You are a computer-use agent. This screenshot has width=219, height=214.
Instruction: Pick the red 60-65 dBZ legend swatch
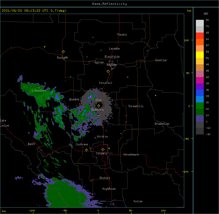coord(200,36)
